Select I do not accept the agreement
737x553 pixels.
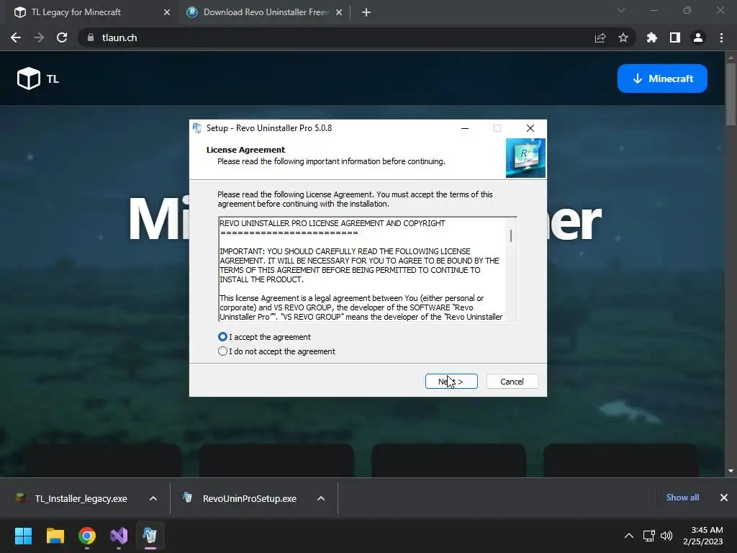pyautogui.click(x=223, y=351)
